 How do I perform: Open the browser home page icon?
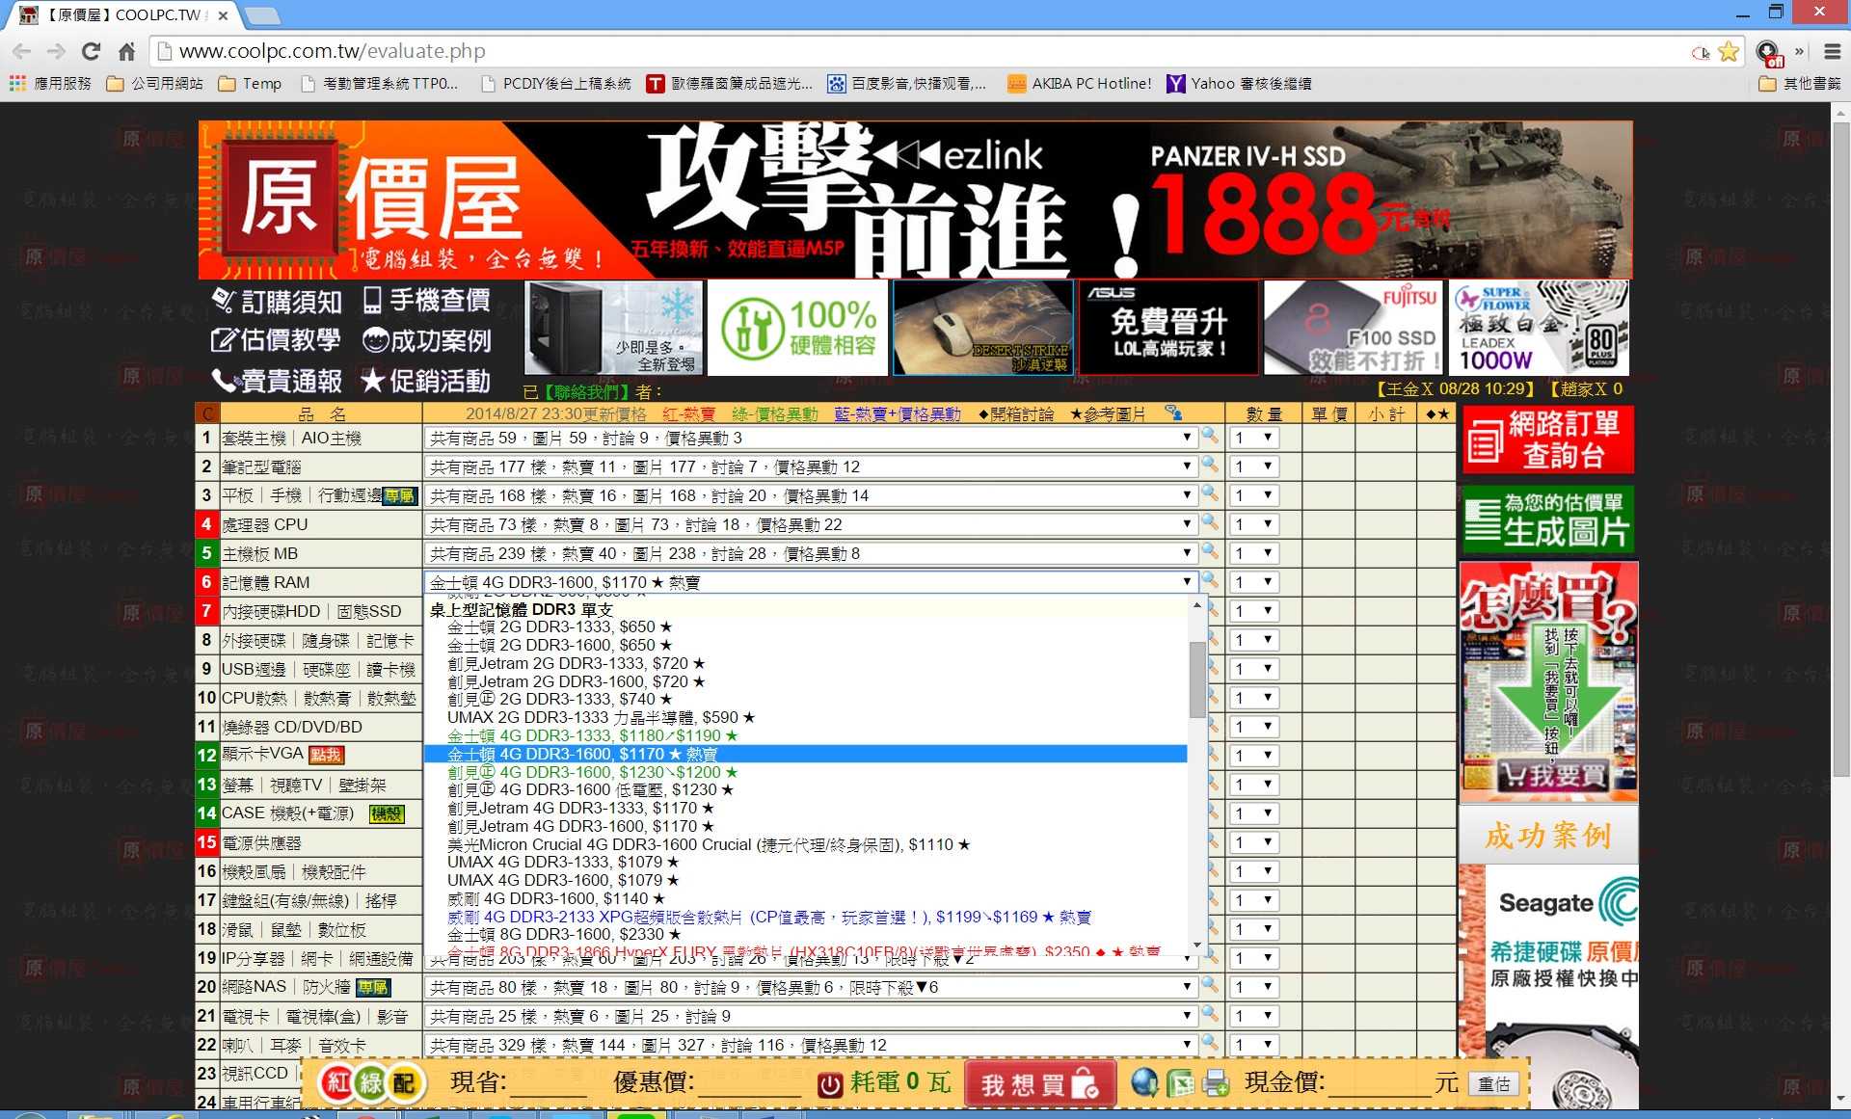126,51
